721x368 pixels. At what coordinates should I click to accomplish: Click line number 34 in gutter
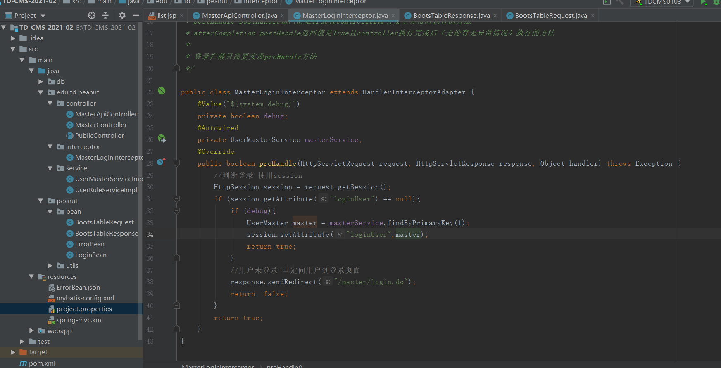150,234
